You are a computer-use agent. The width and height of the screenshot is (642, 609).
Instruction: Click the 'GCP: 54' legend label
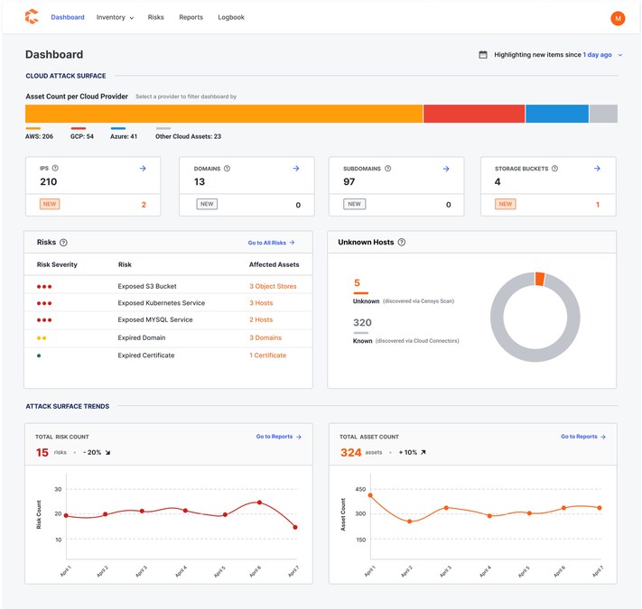(x=82, y=136)
